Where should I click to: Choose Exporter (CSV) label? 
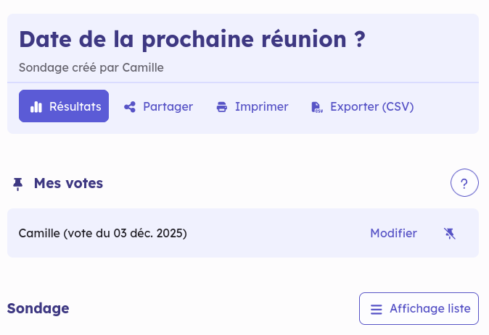click(371, 106)
